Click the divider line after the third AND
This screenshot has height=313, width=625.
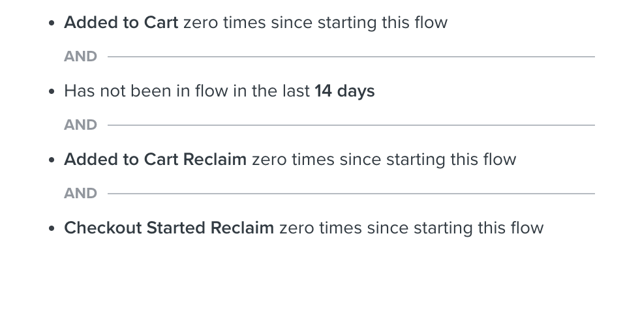[351, 194]
